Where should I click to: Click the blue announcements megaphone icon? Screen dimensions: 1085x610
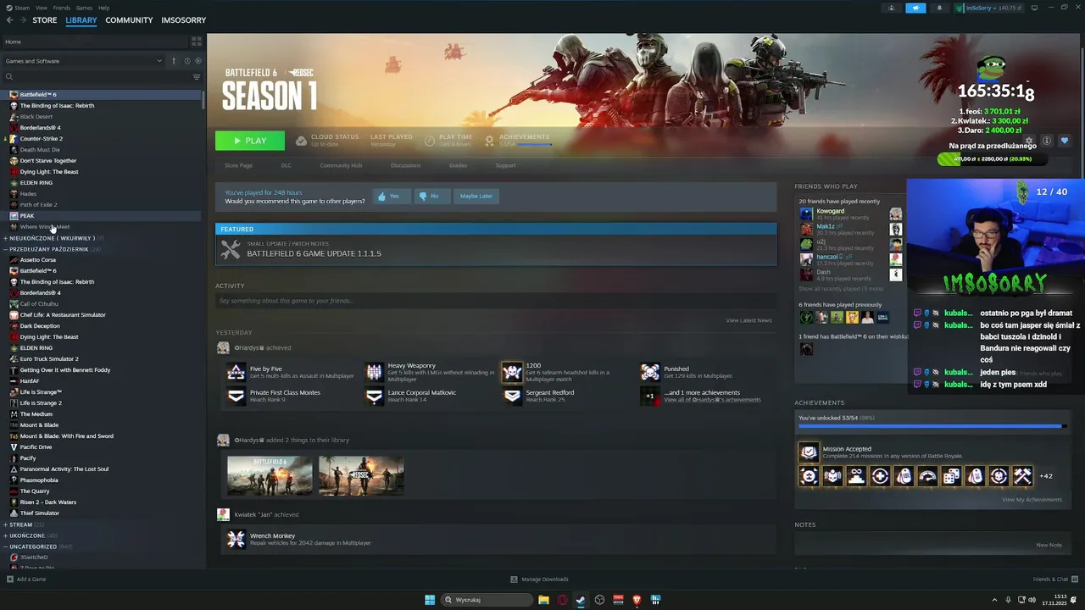point(915,8)
